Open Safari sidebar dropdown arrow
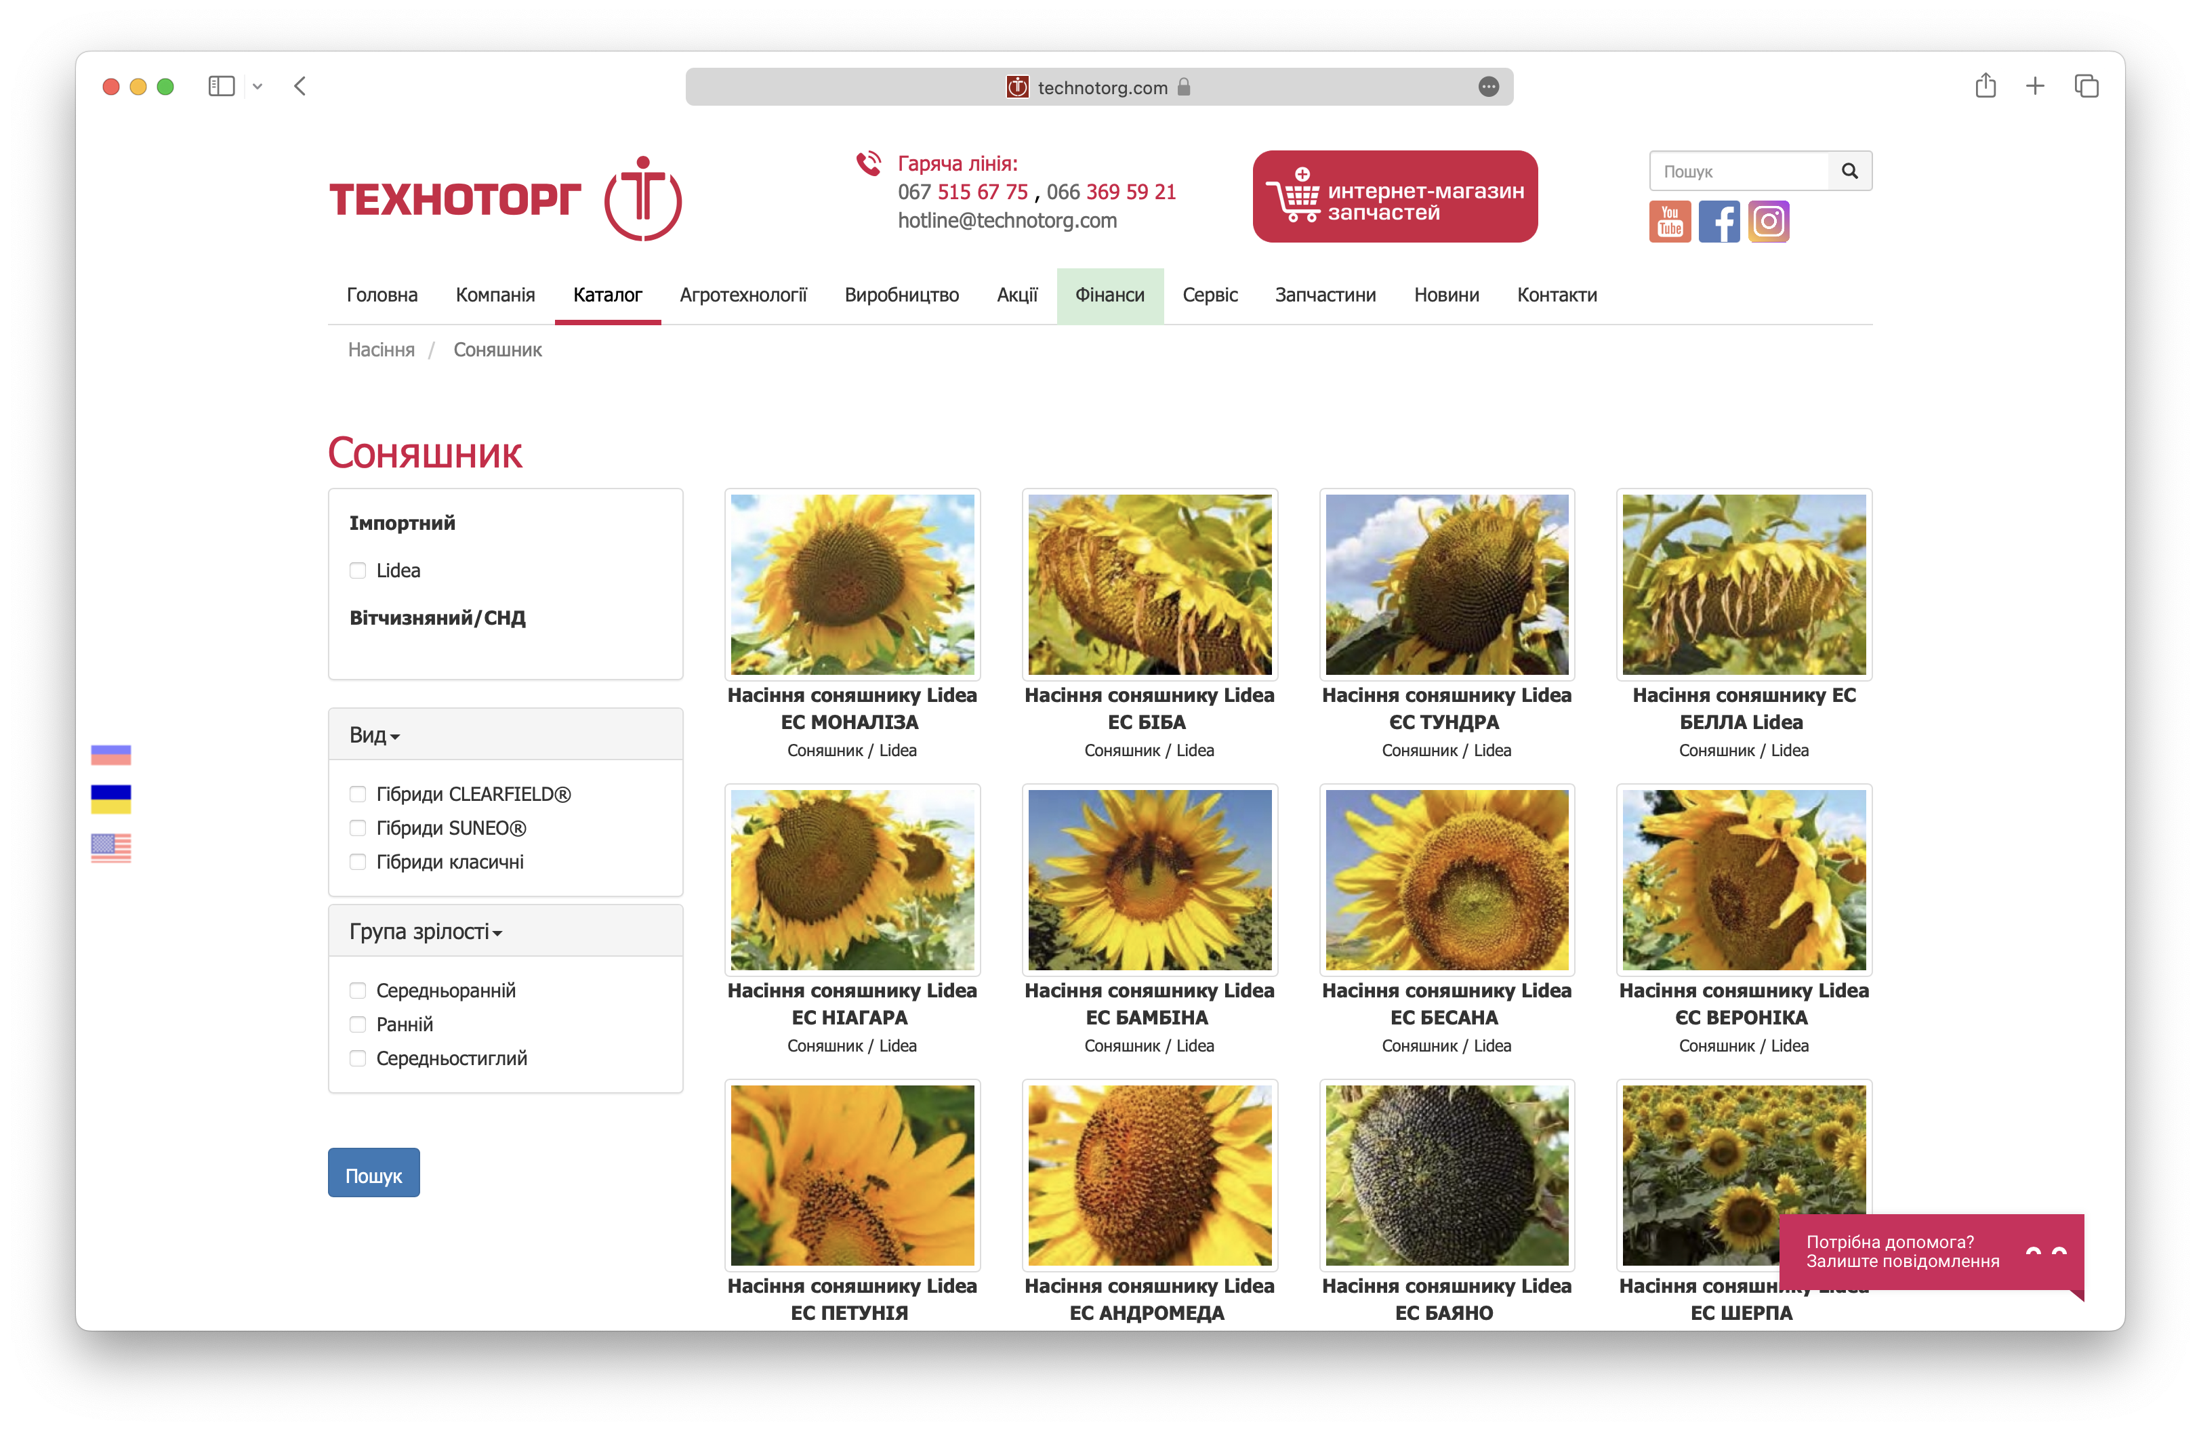2201x1431 pixels. (x=257, y=86)
